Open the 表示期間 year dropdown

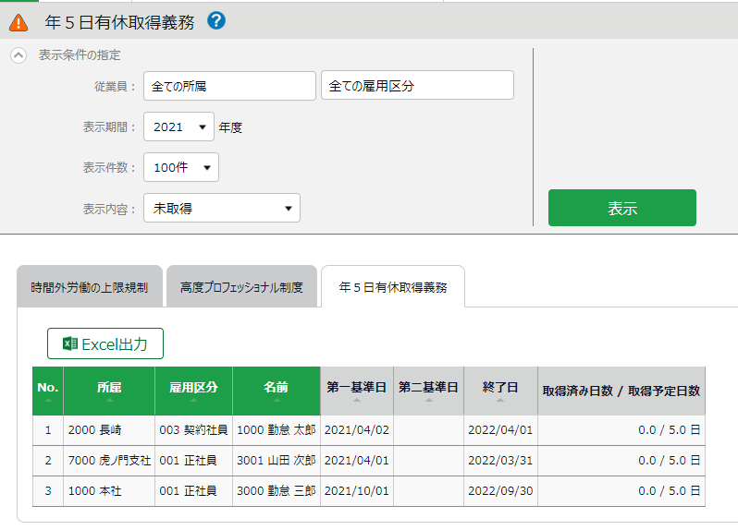click(178, 127)
